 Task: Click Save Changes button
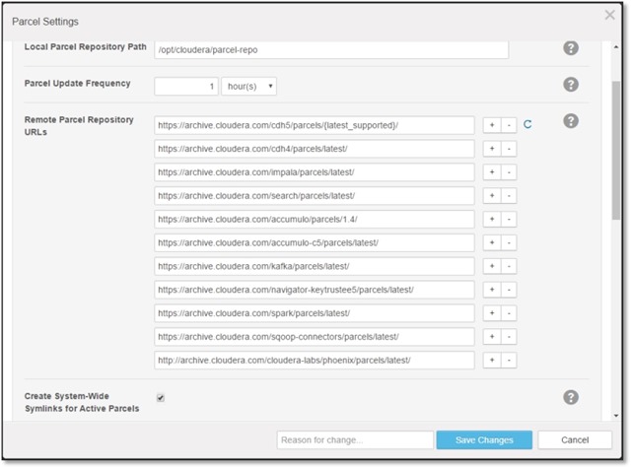tap(484, 439)
